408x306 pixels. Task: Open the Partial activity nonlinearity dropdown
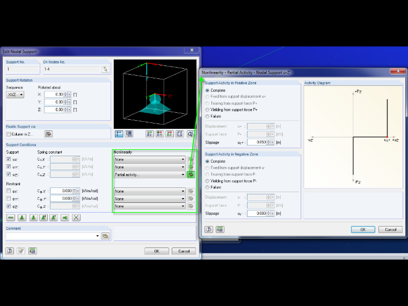150,174
